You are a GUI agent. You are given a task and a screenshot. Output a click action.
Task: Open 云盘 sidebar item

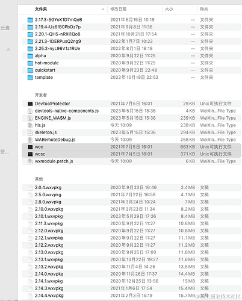click(5, 28)
